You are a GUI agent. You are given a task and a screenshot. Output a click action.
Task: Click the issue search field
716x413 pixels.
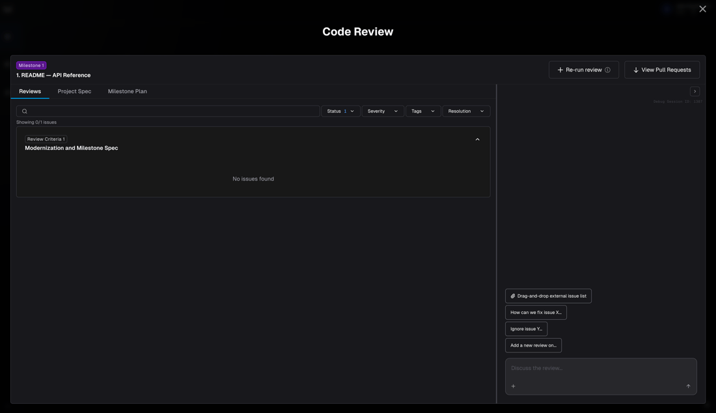(168, 111)
